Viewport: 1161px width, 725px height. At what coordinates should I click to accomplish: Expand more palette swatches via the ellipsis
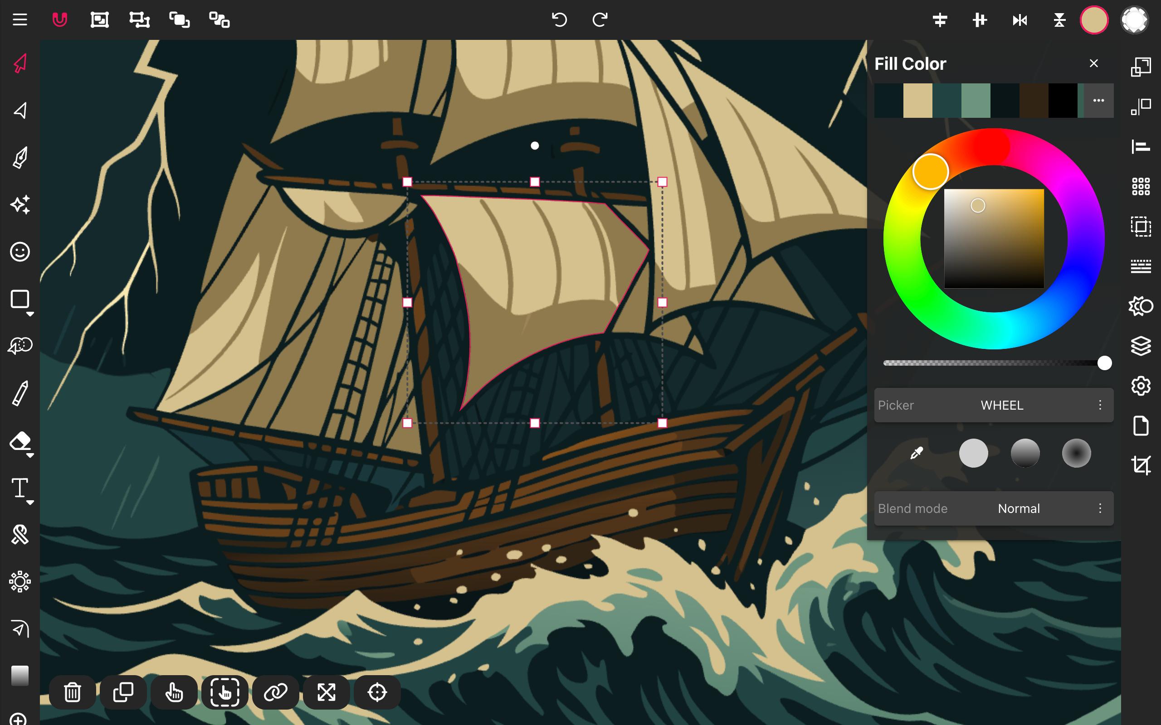(x=1098, y=100)
